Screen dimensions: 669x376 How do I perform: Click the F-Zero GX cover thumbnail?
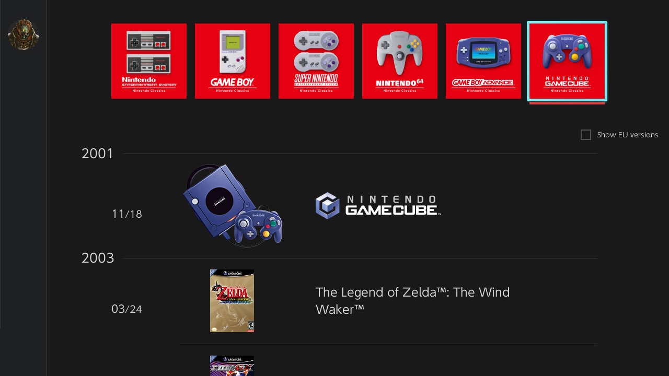tap(232, 366)
